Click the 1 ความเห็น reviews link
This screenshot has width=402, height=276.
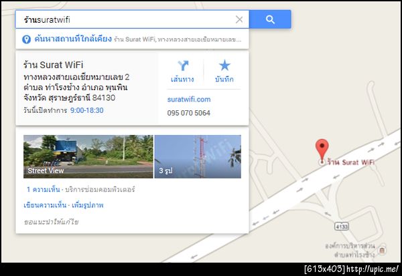pyautogui.click(x=44, y=190)
